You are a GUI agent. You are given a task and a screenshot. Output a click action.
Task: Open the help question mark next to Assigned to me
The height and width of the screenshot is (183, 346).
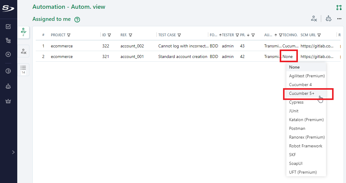pos(77,19)
